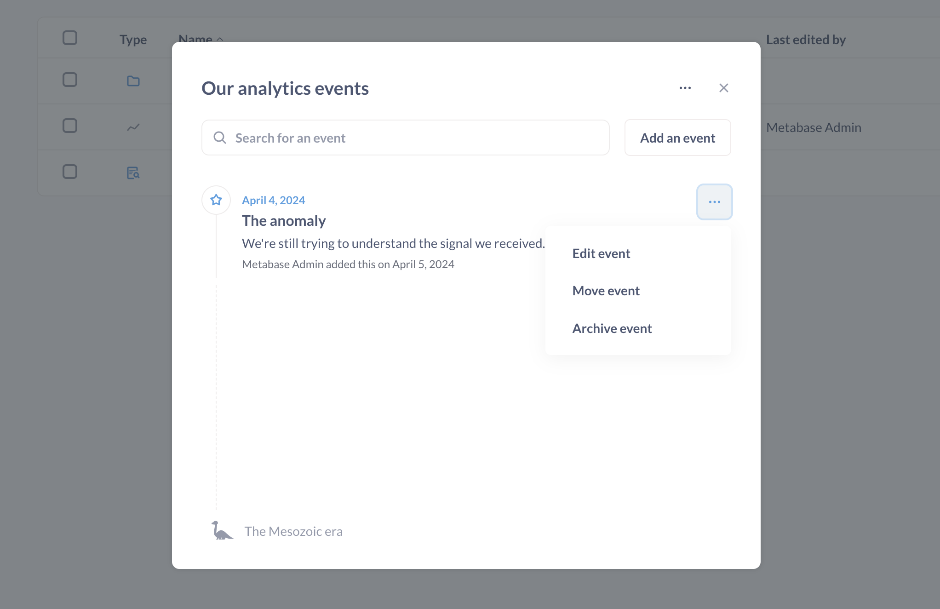Check the line chart row checkbox
Screen dimensions: 940x609
coord(70,126)
